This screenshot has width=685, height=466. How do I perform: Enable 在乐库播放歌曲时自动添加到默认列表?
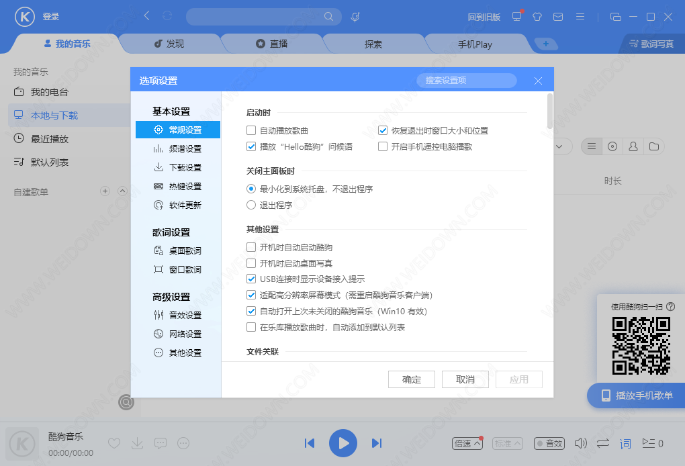click(251, 327)
